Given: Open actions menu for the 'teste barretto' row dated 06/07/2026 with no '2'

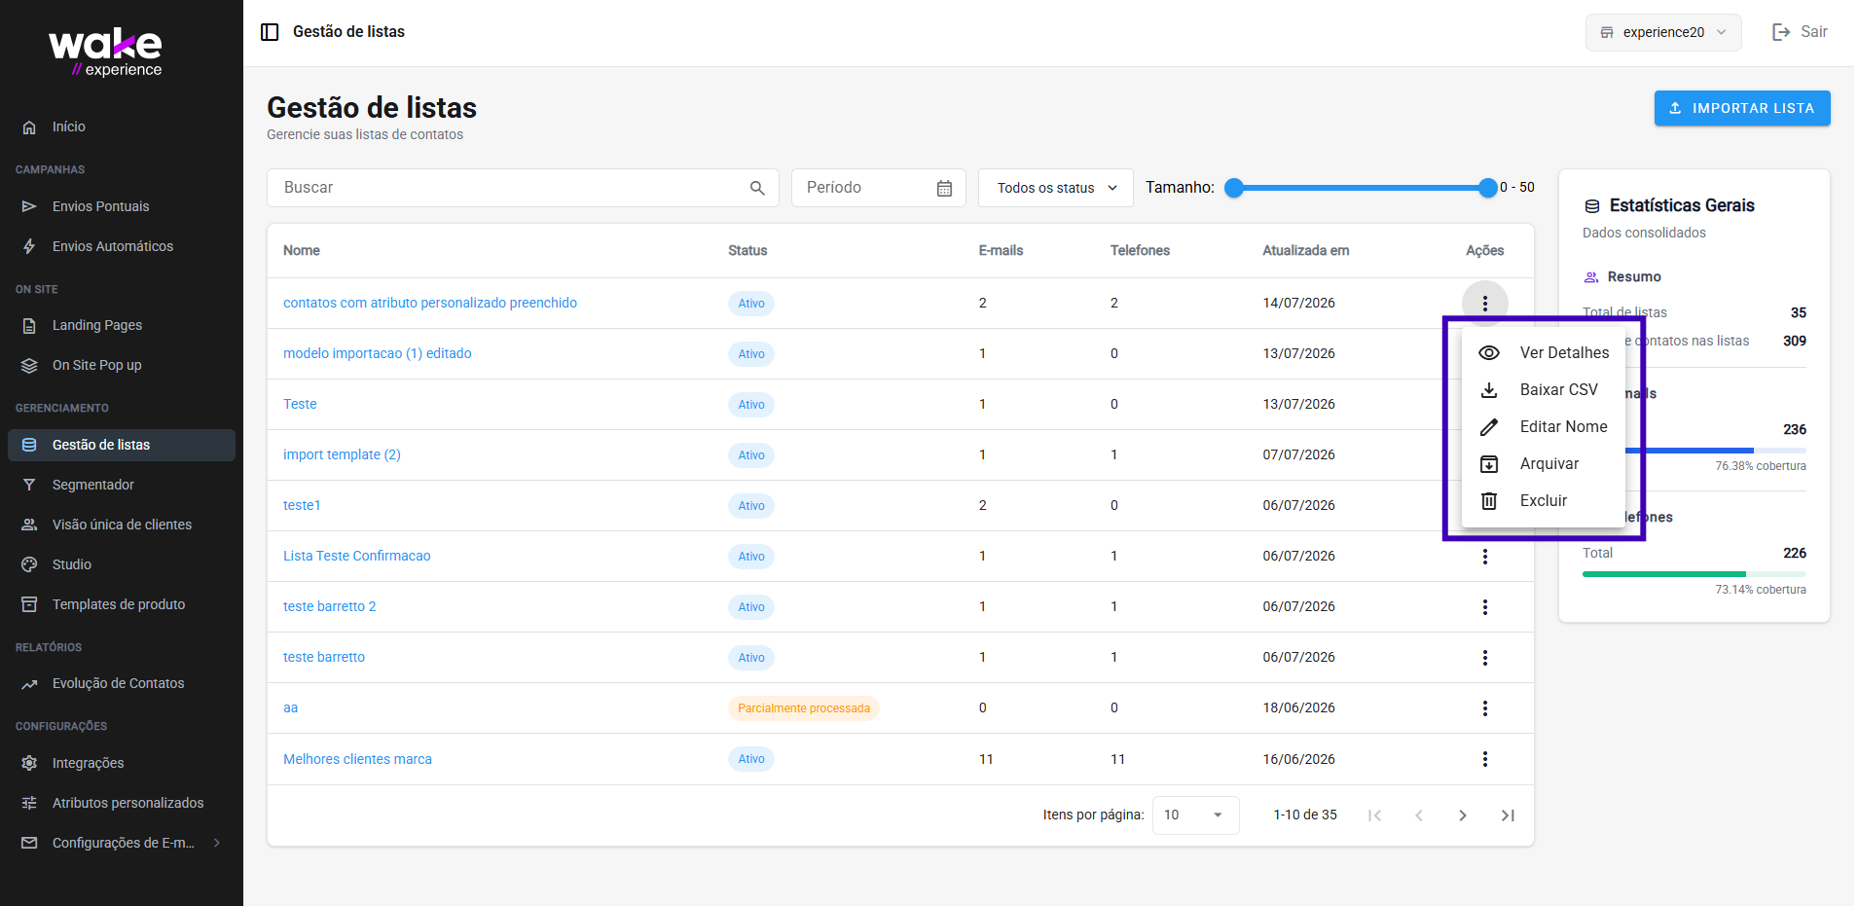Looking at the screenshot, I should [x=1485, y=658].
